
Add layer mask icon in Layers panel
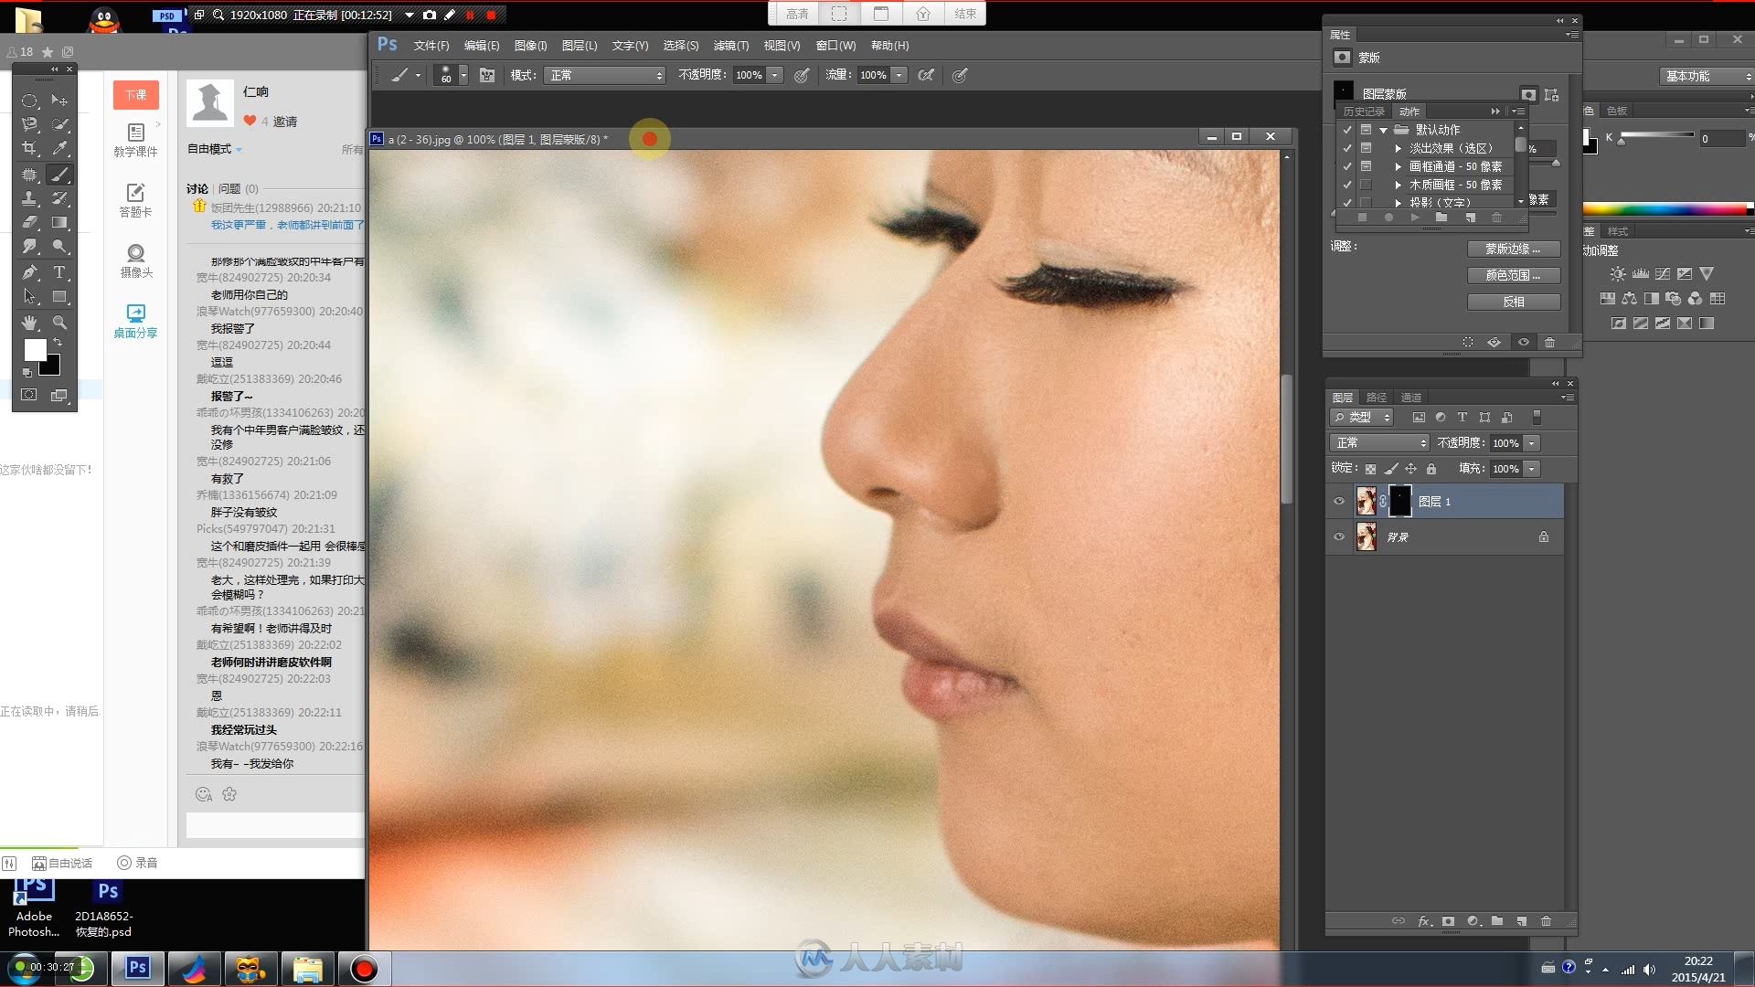[x=1448, y=921]
